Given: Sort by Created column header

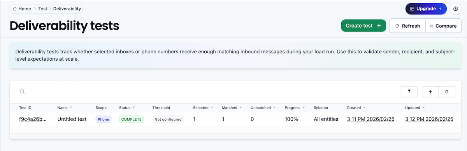Looking at the screenshot, I should (x=356, y=107).
